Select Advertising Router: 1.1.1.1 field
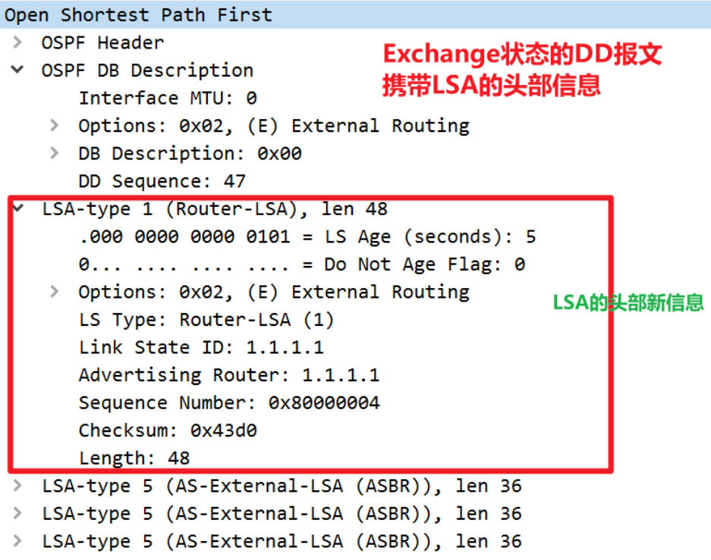The height and width of the screenshot is (560, 711). (x=228, y=375)
